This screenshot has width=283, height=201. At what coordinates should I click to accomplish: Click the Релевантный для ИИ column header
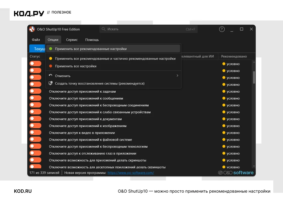pos(198,56)
